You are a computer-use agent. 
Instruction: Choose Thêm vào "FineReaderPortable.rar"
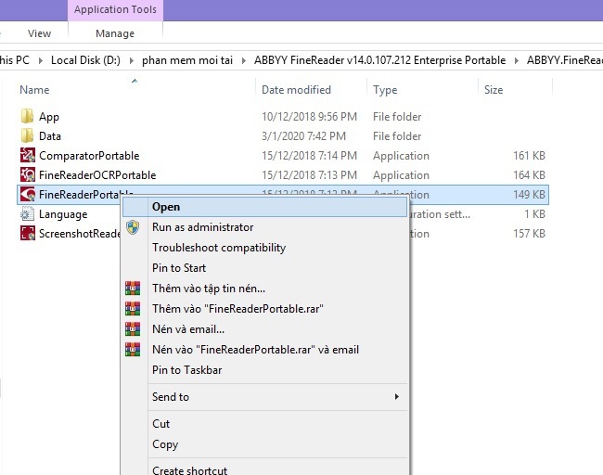click(x=264, y=309)
